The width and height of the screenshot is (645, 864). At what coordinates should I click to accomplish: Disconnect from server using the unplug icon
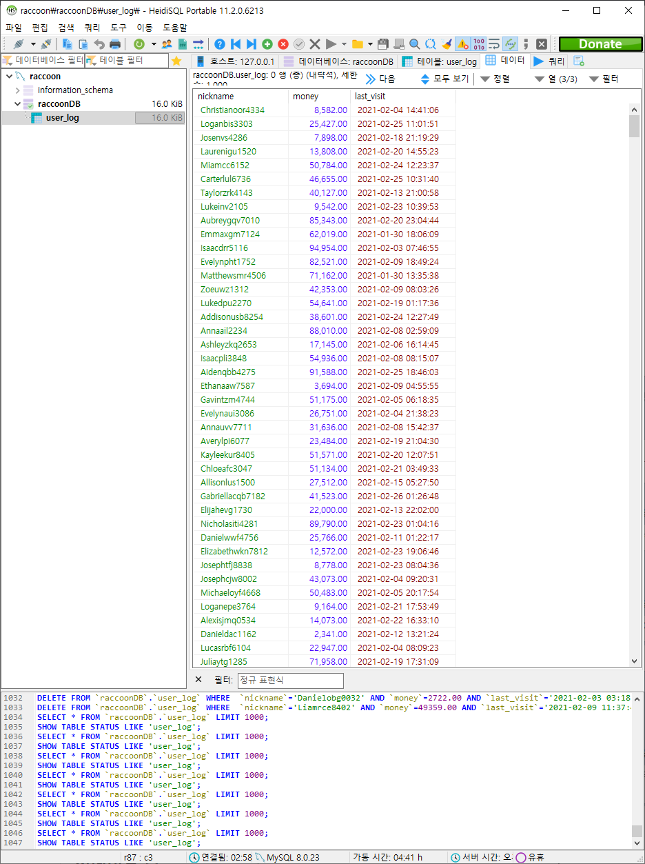tap(46, 43)
